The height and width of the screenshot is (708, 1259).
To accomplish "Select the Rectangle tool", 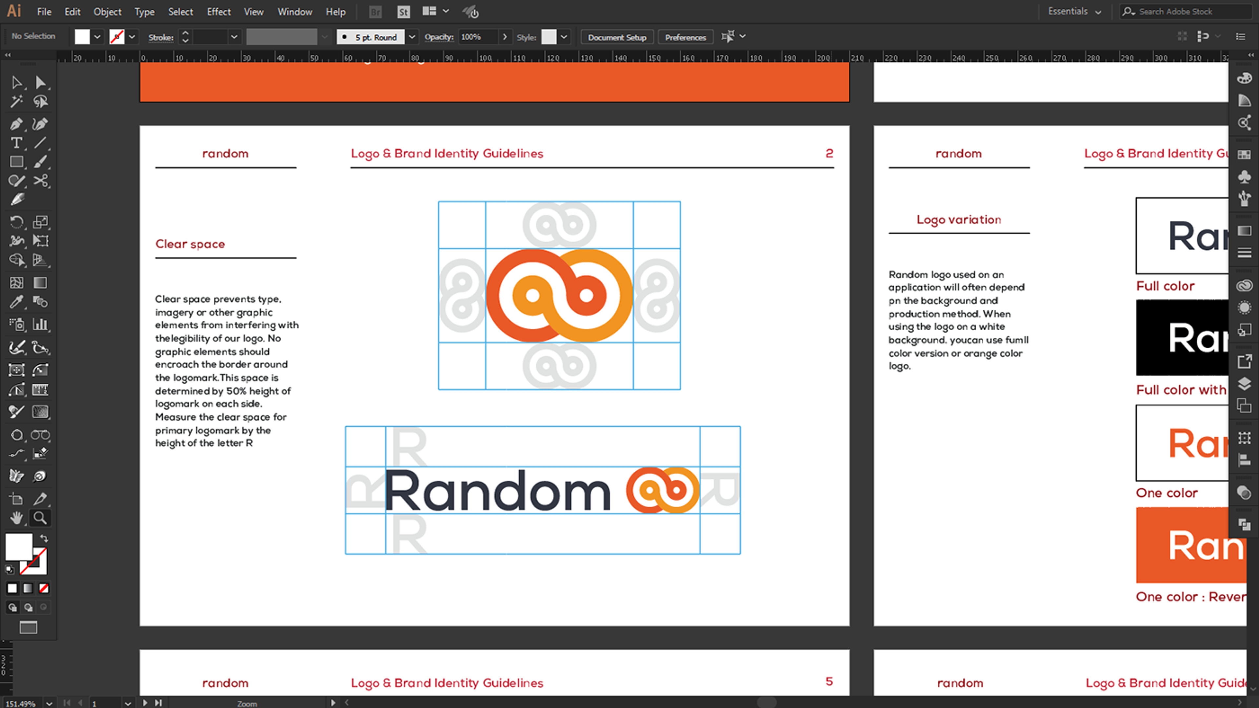I will point(16,162).
